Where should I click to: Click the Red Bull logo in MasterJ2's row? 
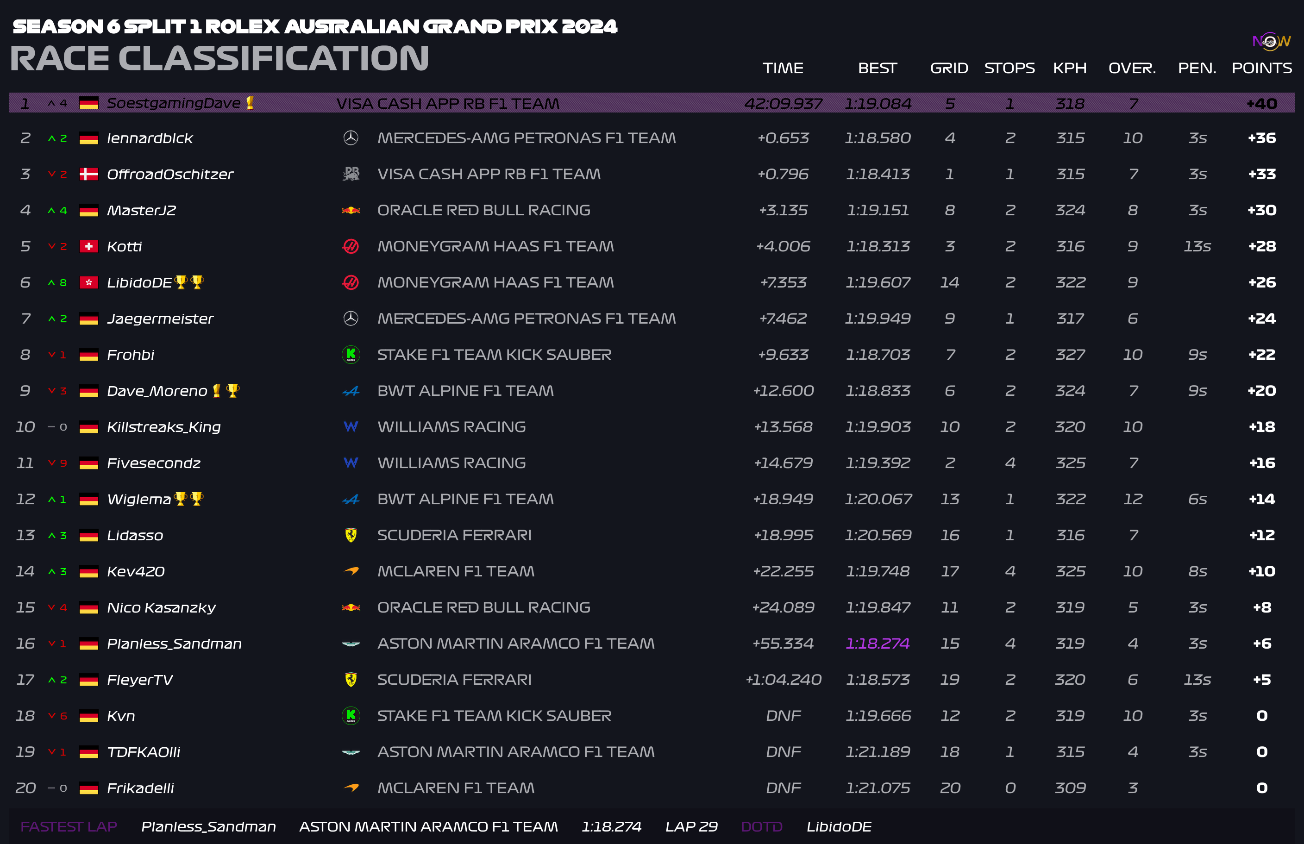[x=351, y=210]
